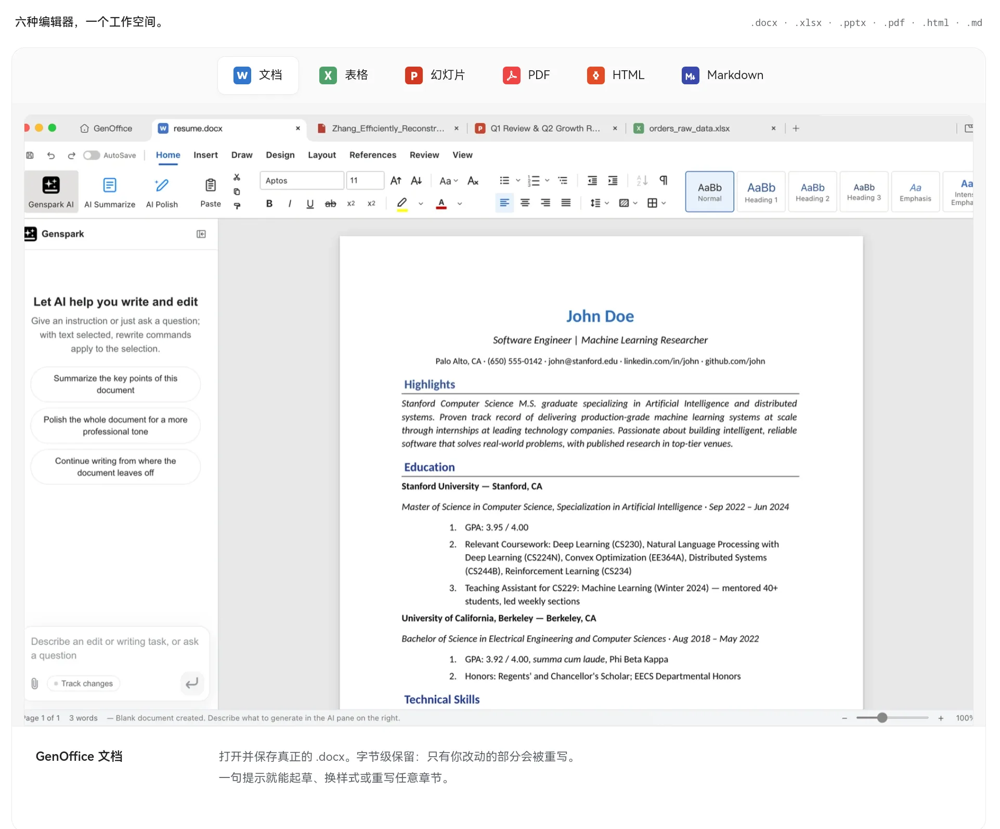Screen dimensions: 1000x829
Task: Click the Sort A-Z icon
Action: pyautogui.click(x=642, y=181)
